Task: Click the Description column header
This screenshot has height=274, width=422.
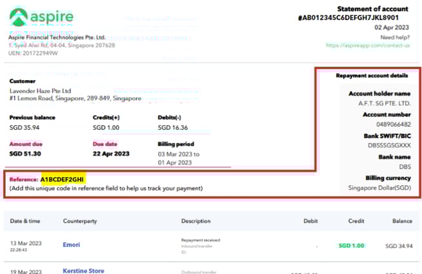Action: pos(196,221)
